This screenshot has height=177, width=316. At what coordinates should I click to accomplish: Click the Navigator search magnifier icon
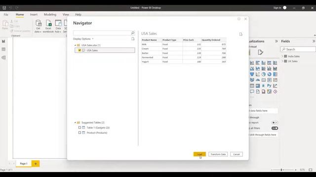tap(133, 33)
